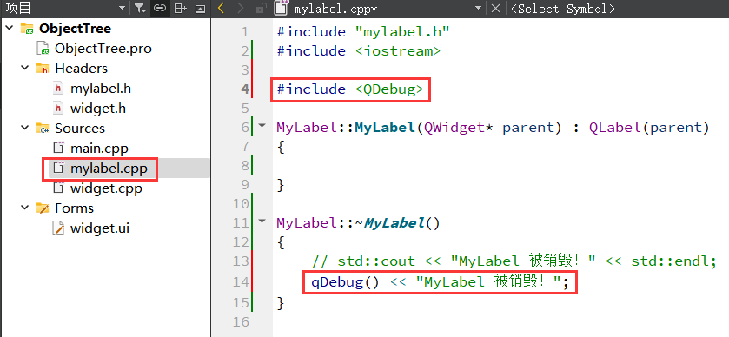Open widget.cpp in the project tree
Viewport: 729px width, 337px height.
click(x=106, y=188)
